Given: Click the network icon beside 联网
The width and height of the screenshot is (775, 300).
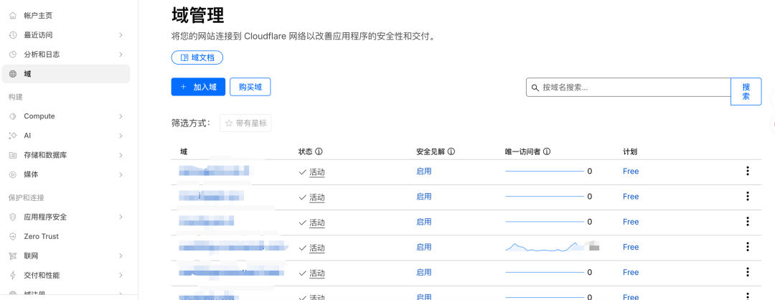Looking at the screenshot, I should click(x=13, y=256).
